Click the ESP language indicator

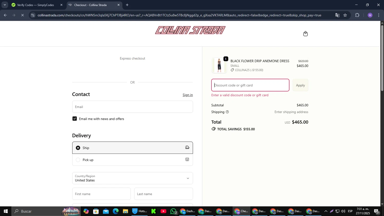click(350, 211)
